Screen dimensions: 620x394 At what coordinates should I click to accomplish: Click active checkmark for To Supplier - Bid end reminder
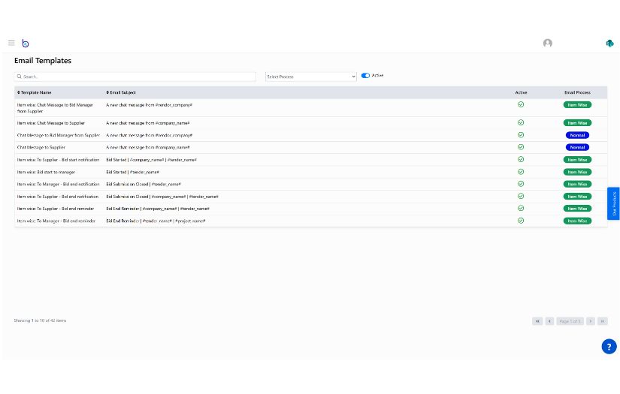pyautogui.click(x=521, y=209)
